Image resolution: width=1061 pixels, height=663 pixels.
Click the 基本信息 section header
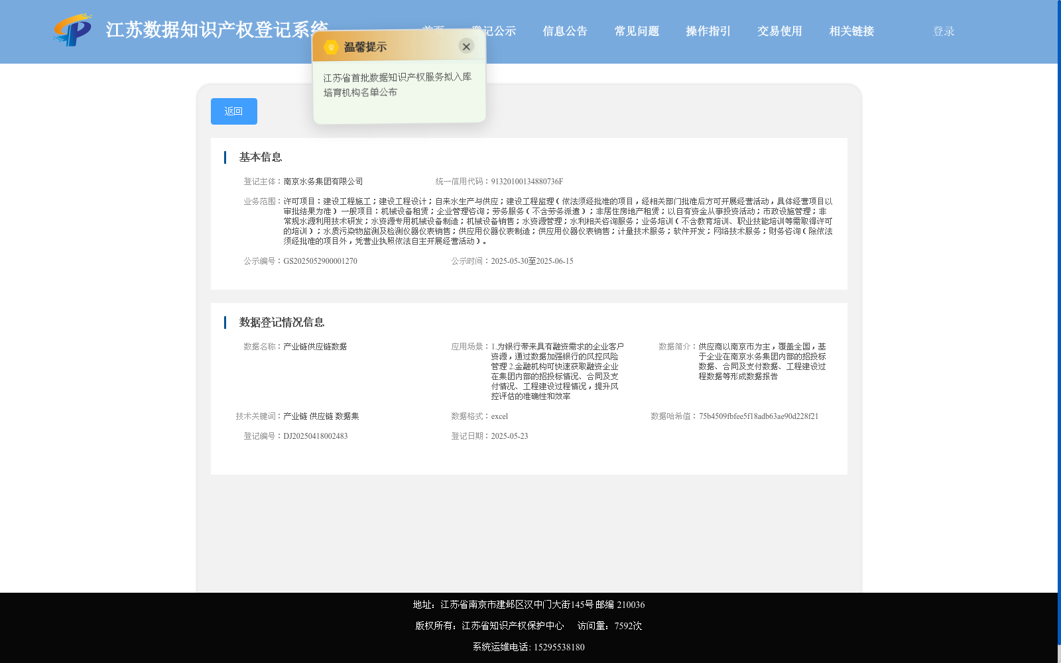[260, 157]
